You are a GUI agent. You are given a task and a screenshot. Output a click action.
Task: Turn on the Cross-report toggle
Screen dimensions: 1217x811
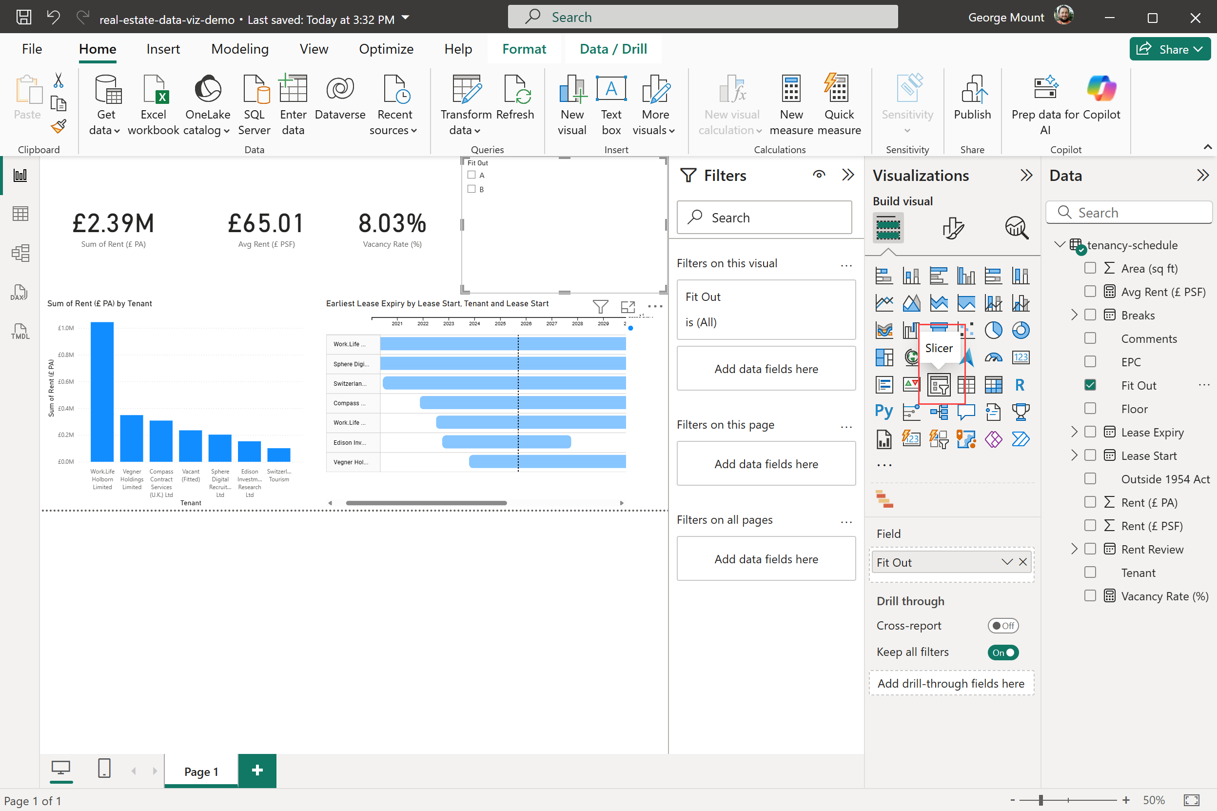pos(1002,626)
